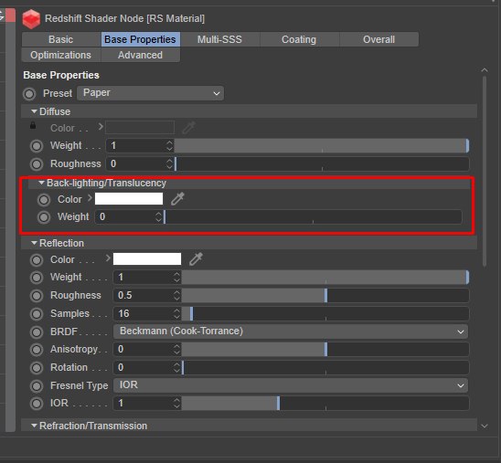
Task: Click the vertical scrollbar thumb
Action: [x=485, y=171]
